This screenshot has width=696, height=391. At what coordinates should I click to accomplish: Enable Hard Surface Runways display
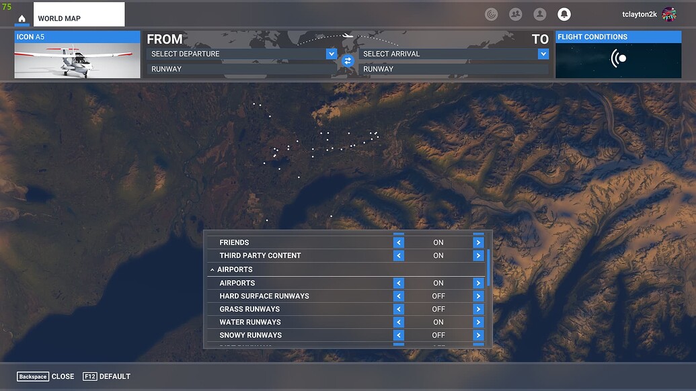pos(478,296)
